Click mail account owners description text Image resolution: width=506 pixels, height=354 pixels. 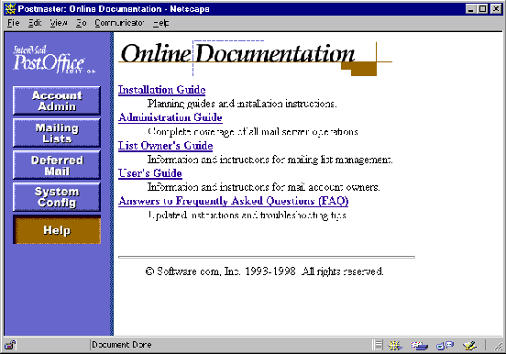(x=264, y=187)
